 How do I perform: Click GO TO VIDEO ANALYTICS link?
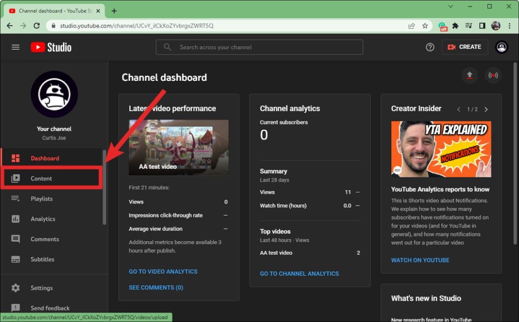[163, 272]
